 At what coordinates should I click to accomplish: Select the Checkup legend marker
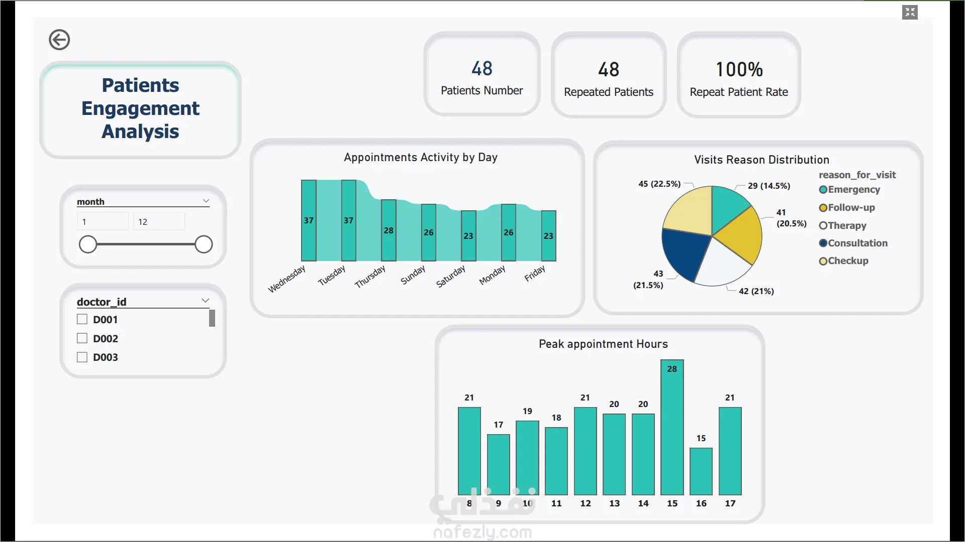click(823, 261)
